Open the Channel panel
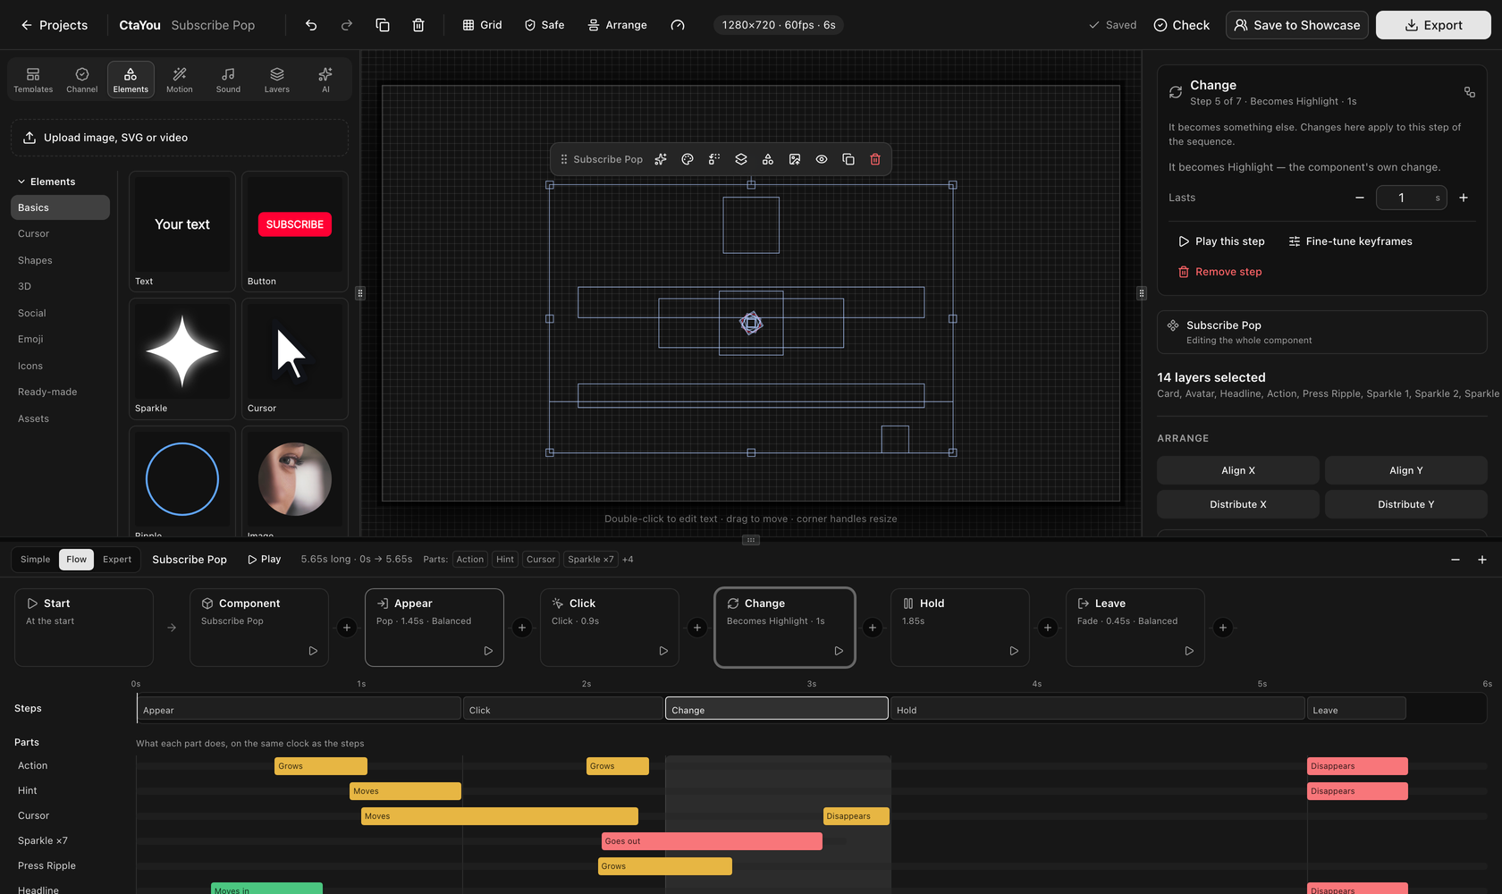 (x=82, y=80)
